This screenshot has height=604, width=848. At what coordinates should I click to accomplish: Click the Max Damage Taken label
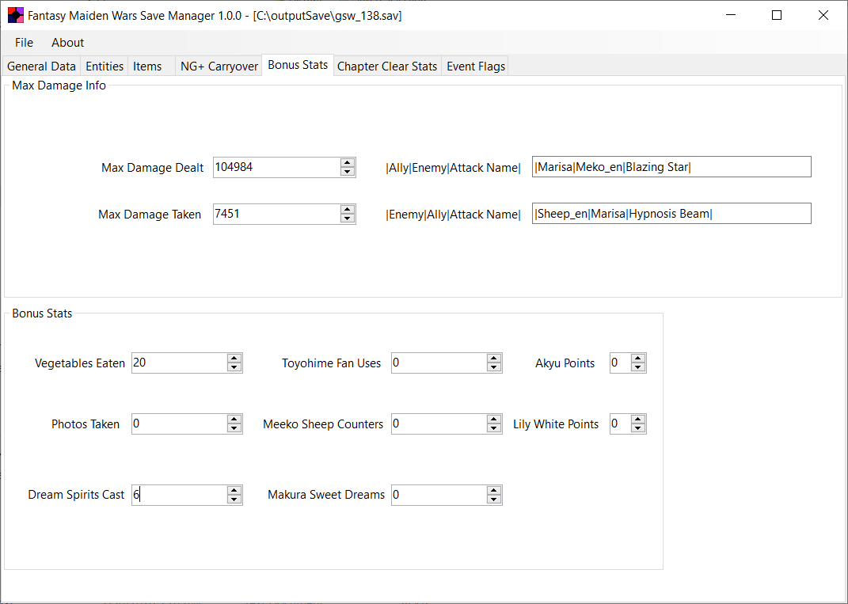click(150, 214)
